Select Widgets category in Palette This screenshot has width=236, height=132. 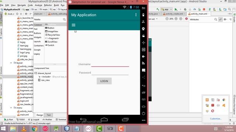(38, 37)
